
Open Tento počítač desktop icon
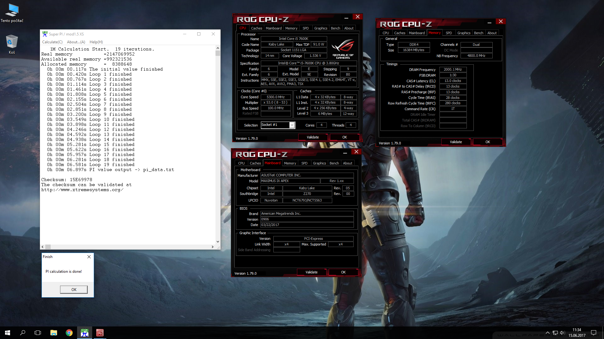point(12,13)
